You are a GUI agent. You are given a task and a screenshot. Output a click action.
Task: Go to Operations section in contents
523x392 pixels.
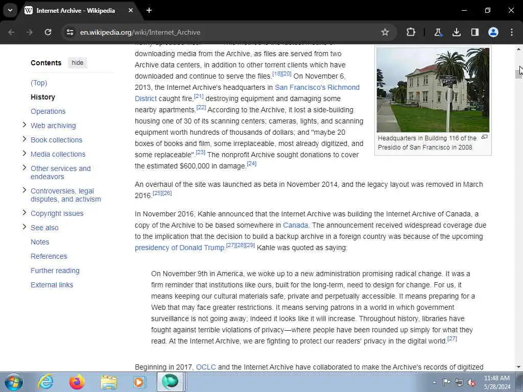click(x=48, y=111)
